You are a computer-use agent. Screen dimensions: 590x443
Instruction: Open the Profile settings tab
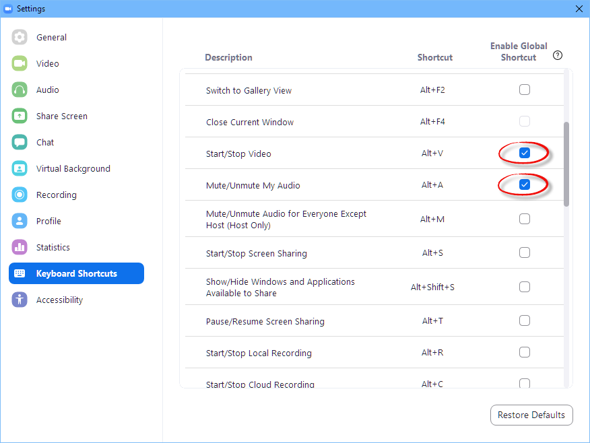48,221
